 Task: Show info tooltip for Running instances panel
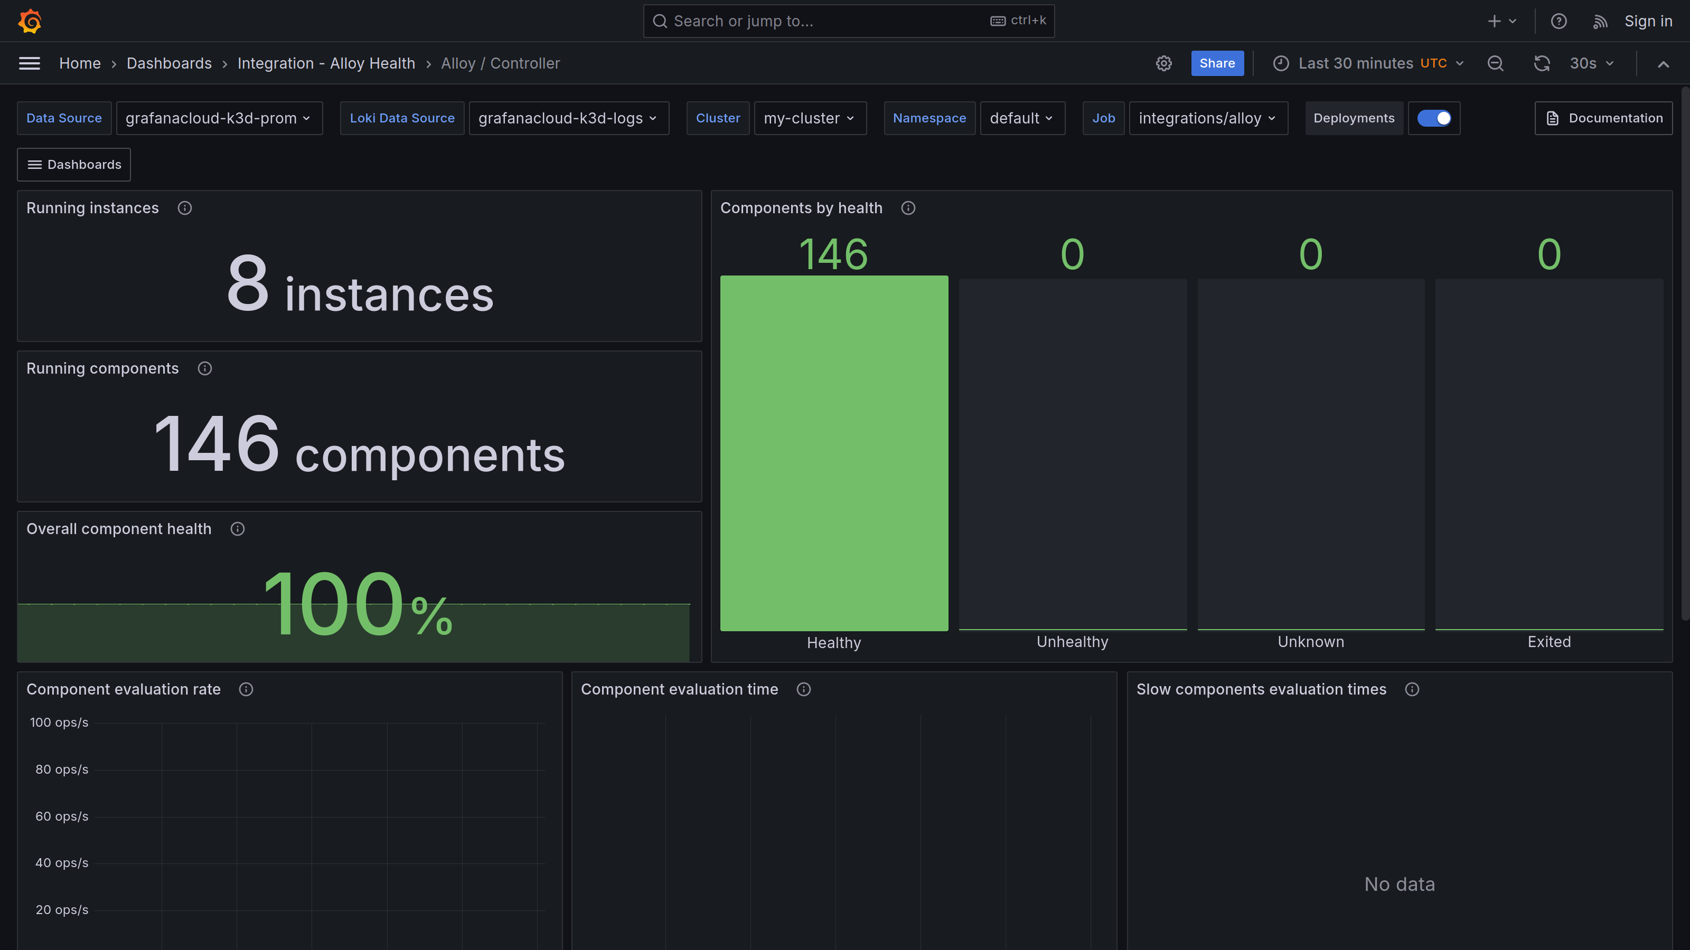tap(184, 208)
